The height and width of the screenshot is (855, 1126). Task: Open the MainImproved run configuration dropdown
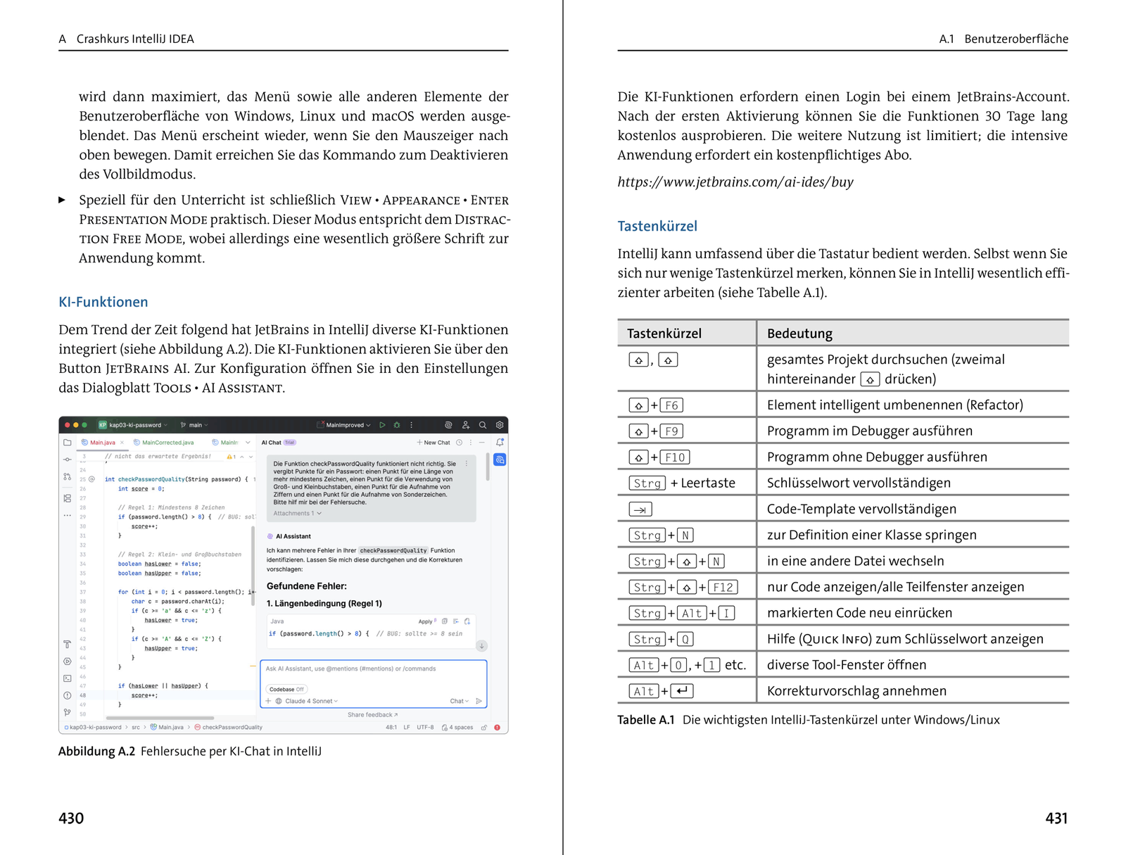pos(345,425)
